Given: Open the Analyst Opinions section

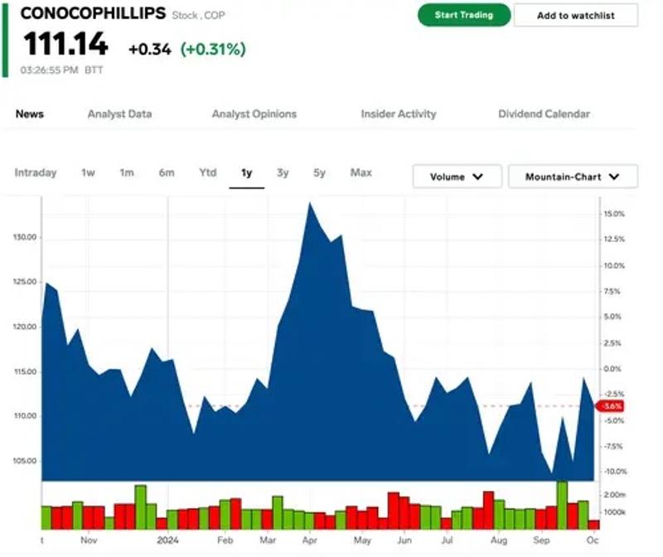Looking at the screenshot, I should click(x=253, y=114).
